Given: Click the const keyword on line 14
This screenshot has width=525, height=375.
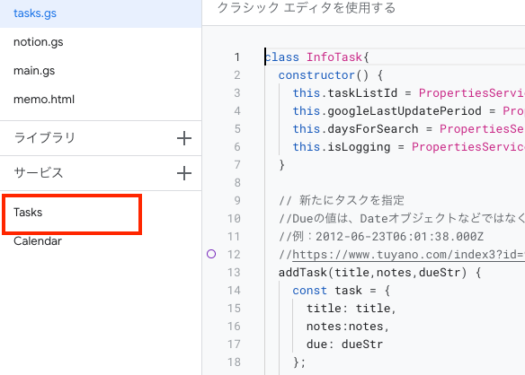Looking at the screenshot, I should coord(310,291).
